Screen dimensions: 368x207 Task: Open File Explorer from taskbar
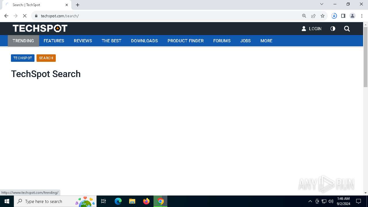[x=132, y=201]
